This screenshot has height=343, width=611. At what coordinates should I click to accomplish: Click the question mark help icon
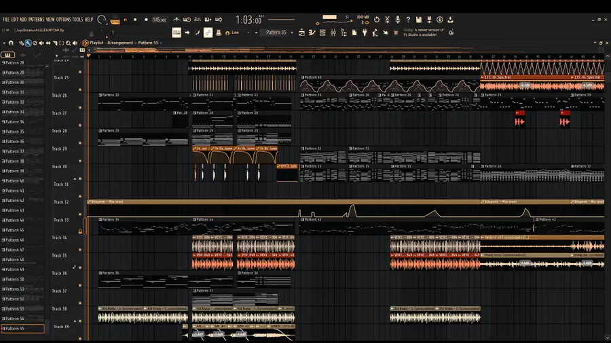pos(408,20)
